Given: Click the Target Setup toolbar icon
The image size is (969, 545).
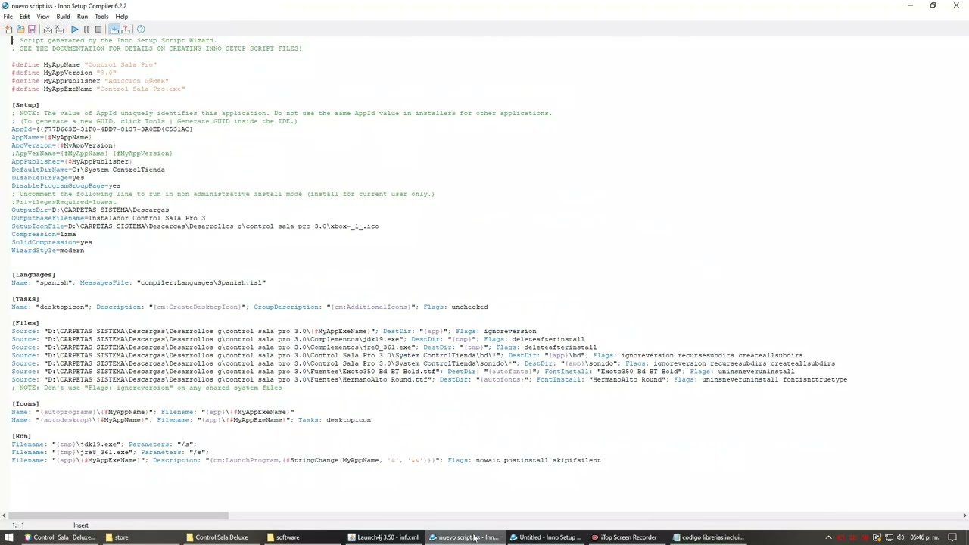Looking at the screenshot, I should 114,30.
